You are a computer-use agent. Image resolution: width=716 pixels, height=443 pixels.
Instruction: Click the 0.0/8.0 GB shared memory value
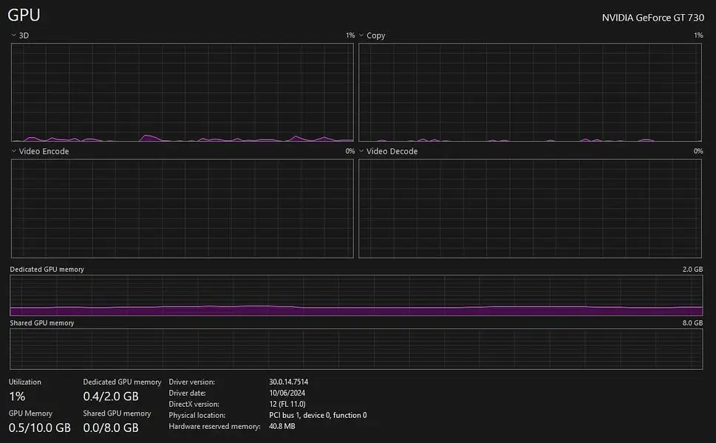coord(111,427)
